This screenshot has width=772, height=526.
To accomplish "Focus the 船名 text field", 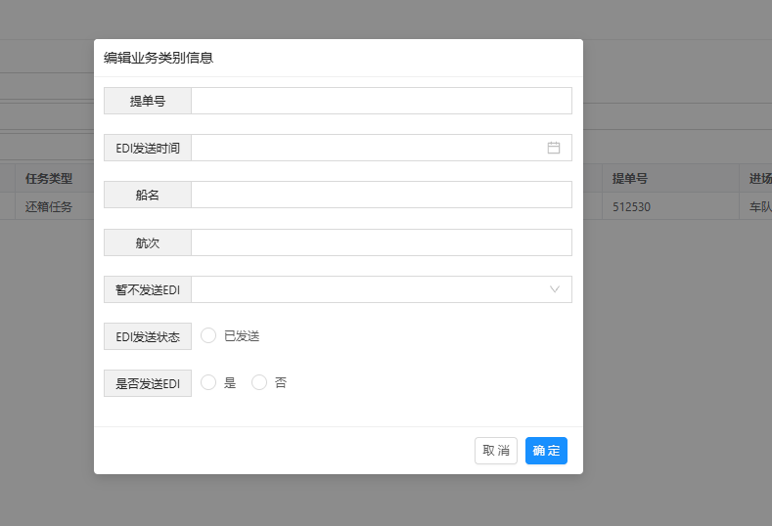I will 381,195.
